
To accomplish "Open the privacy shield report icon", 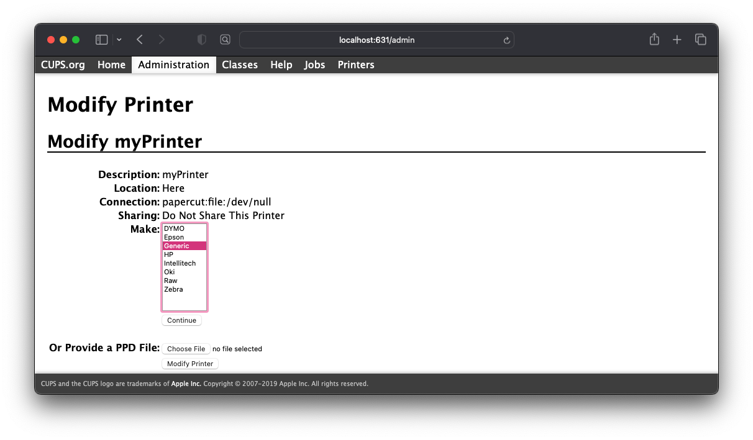I will point(201,40).
